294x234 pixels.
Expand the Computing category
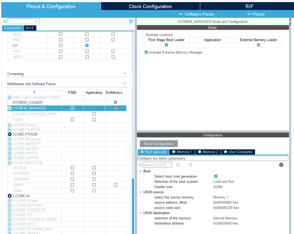(x=124, y=73)
